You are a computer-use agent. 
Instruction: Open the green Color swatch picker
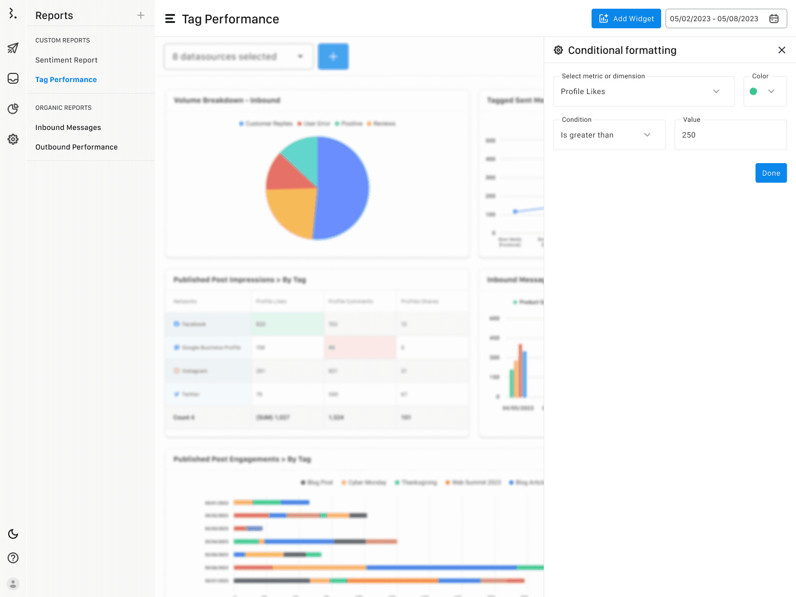764,91
